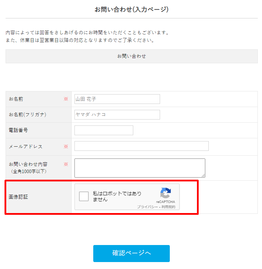The height and width of the screenshot is (269, 262).
Task: Check the reCAPTCHA robot verification checkbox
Action: pyautogui.click(x=84, y=196)
